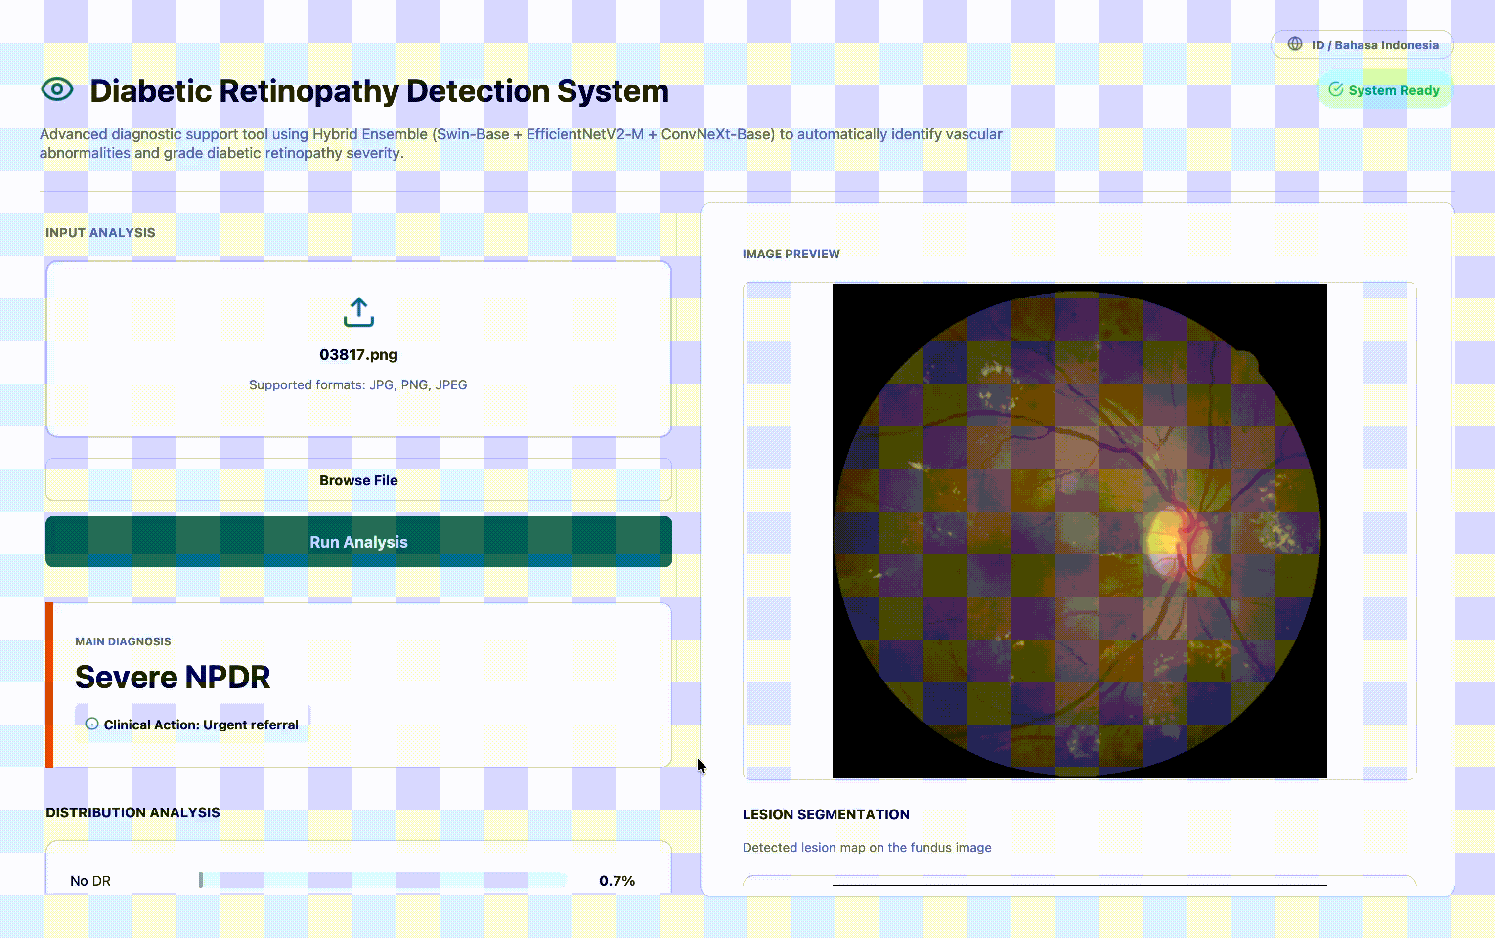This screenshot has height=938, width=1495.
Task: Select the uploaded file 03817.png
Action: coord(359,354)
